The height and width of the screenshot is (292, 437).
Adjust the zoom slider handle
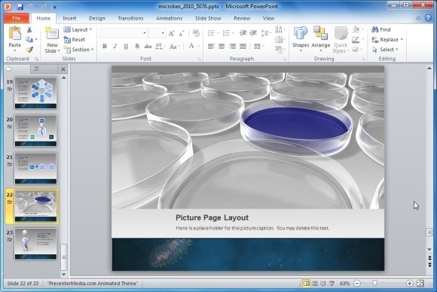pyautogui.click(x=375, y=283)
